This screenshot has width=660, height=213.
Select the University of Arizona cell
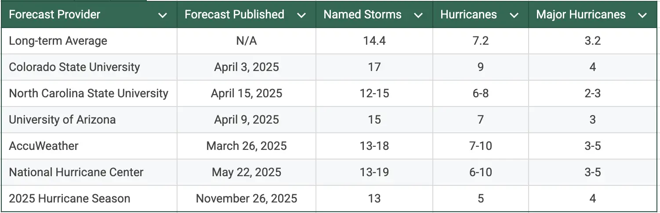tap(62, 120)
